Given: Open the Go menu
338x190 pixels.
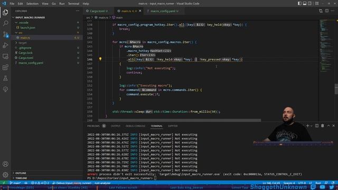Looking at the screenshot, I should click(x=54, y=4).
